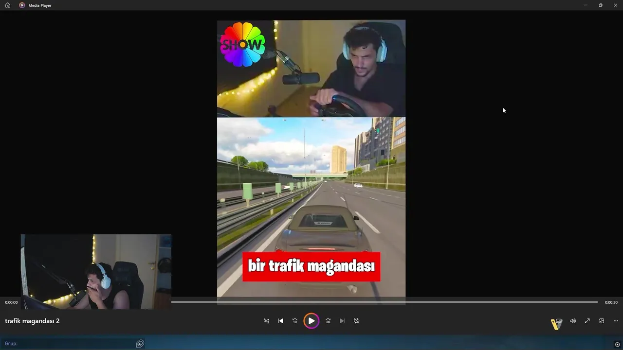
Task: Click the main video playback area
Action: pos(311,162)
